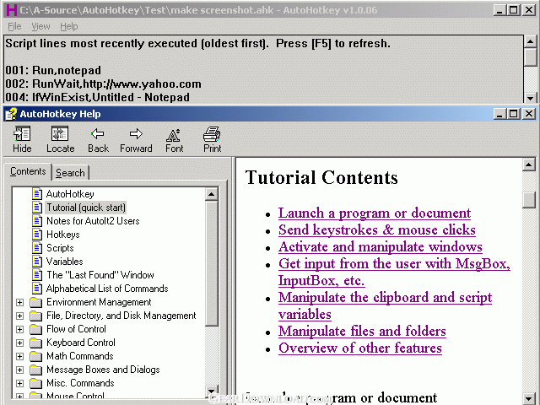
Task: Select Alphabetical List of Commands topic
Action: click(x=107, y=289)
